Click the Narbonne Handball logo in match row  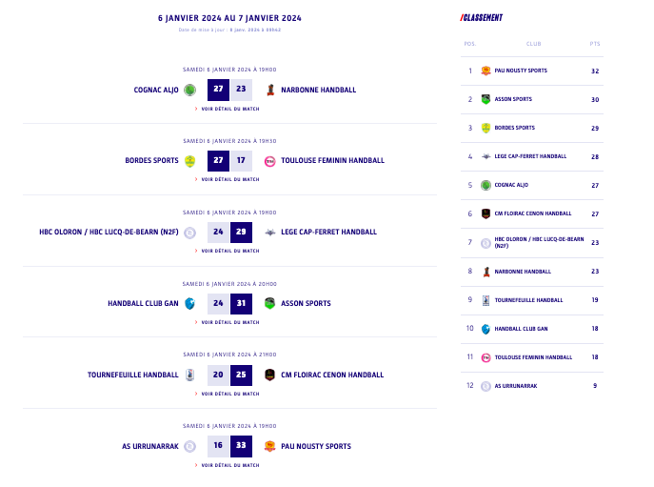270,90
